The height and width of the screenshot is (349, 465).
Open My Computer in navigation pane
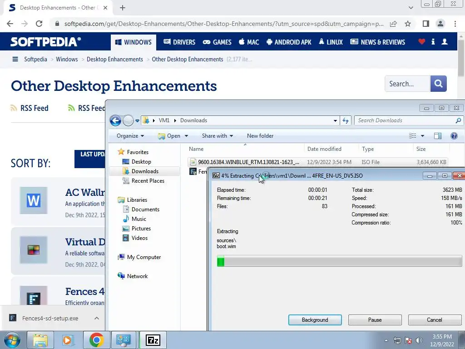pos(144,257)
